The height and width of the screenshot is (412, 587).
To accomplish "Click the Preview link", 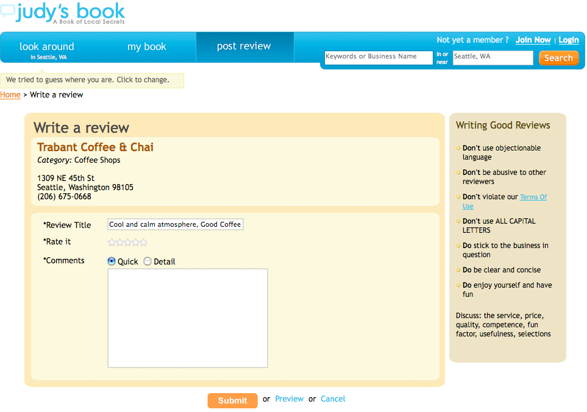I will coord(289,399).
